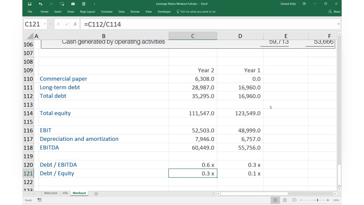Image resolution: width=364 pixels, height=205 pixels.
Task: Select all cells with the corner button
Action: pos(30,36)
